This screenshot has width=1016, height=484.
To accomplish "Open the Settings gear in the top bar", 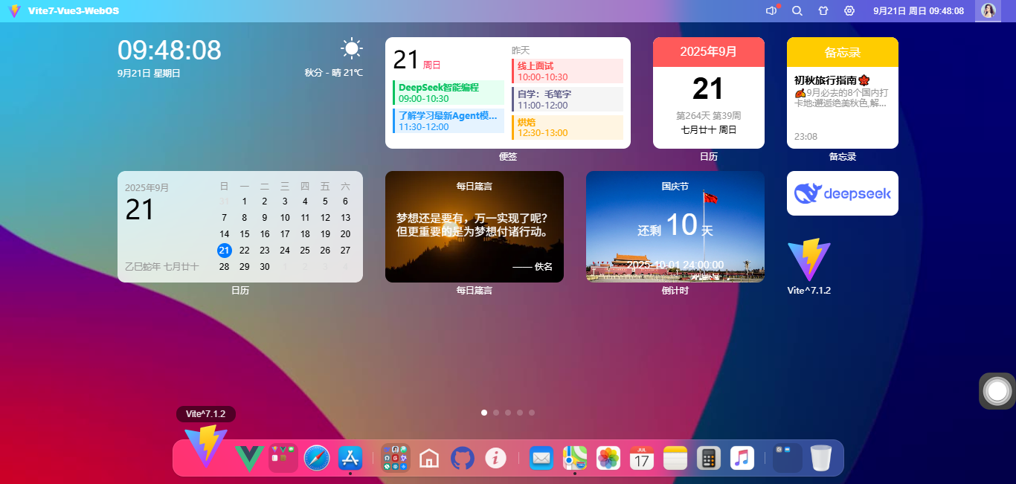I will (x=849, y=10).
